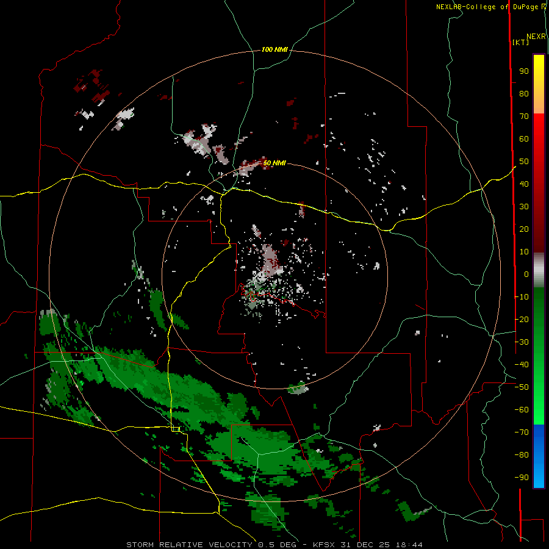Click the positive 70 knot scale value

point(524,117)
